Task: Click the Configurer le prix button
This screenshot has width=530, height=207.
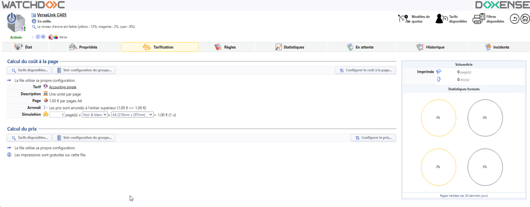Action: (x=373, y=138)
